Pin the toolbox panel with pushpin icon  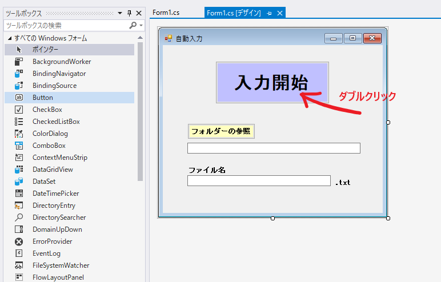pos(129,13)
